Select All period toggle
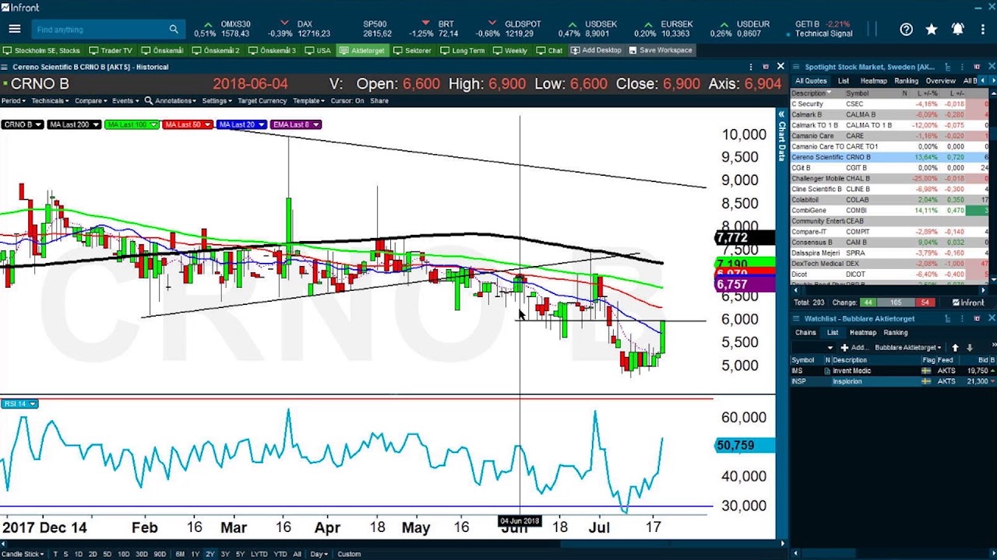Viewport: 997px width, 560px height. click(297, 554)
